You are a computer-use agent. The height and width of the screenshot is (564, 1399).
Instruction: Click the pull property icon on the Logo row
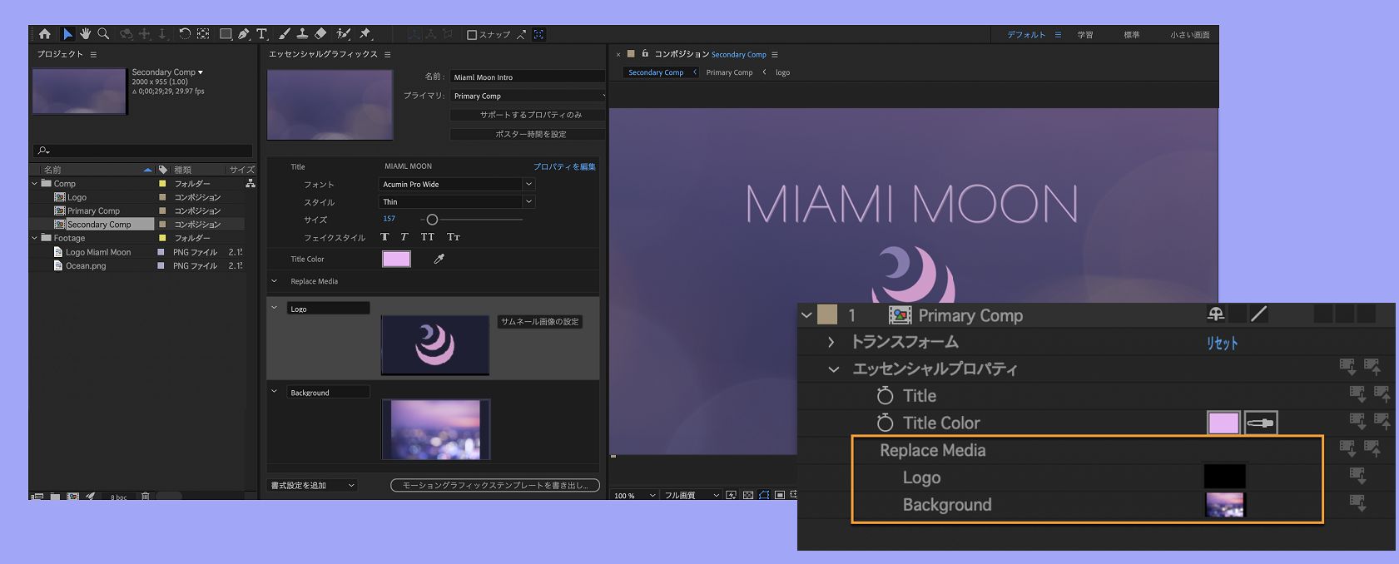pyautogui.click(x=1357, y=477)
